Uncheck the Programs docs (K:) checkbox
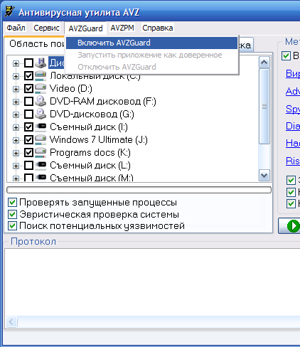This screenshot has height=347, width=300. click(28, 153)
